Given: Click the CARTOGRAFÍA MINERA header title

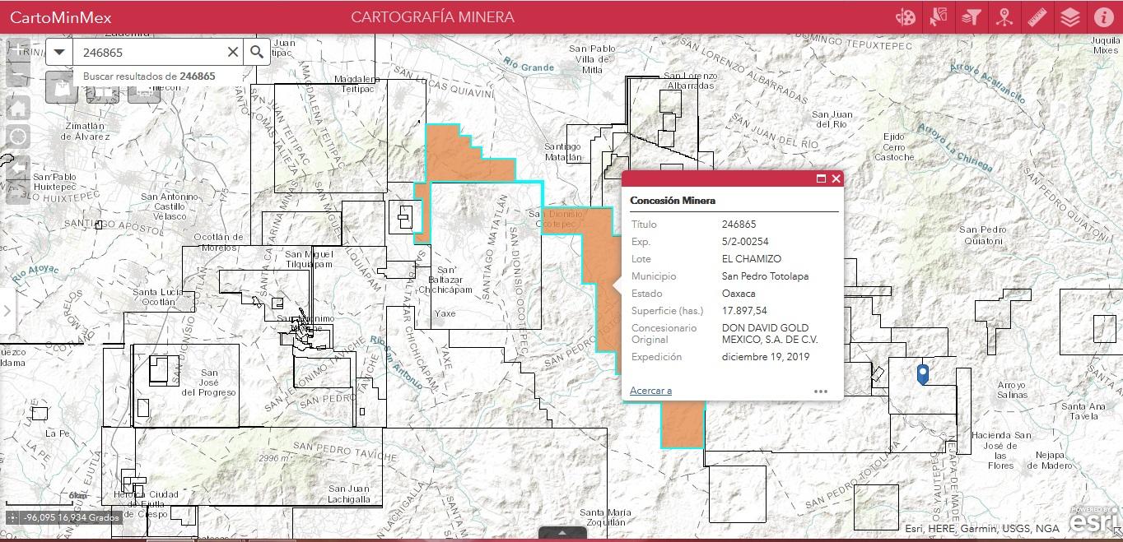Looking at the screenshot, I should point(432,17).
